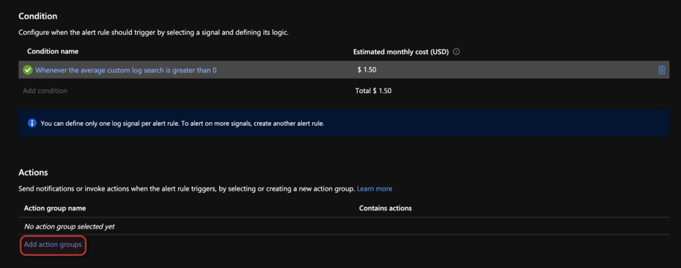The image size is (681, 268).
Task: Select the No action group selected yet row
Action: [x=69, y=227]
